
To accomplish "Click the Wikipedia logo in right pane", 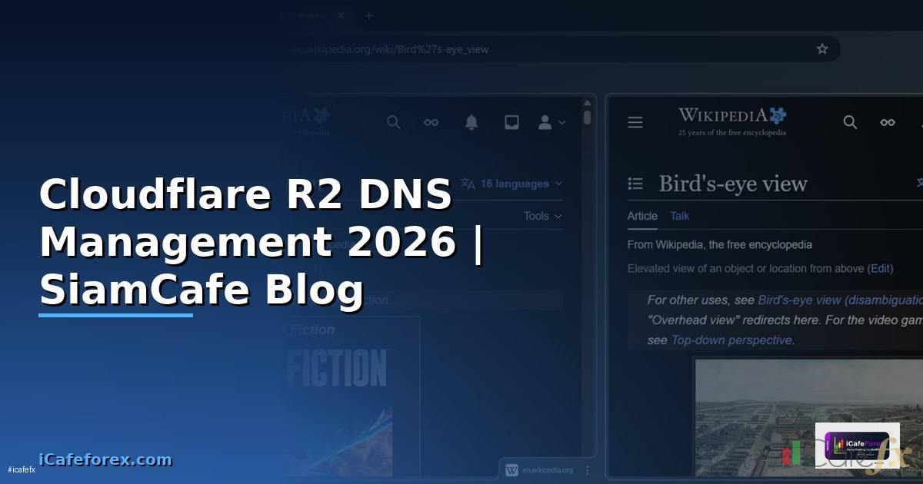I will tap(732, 121).
